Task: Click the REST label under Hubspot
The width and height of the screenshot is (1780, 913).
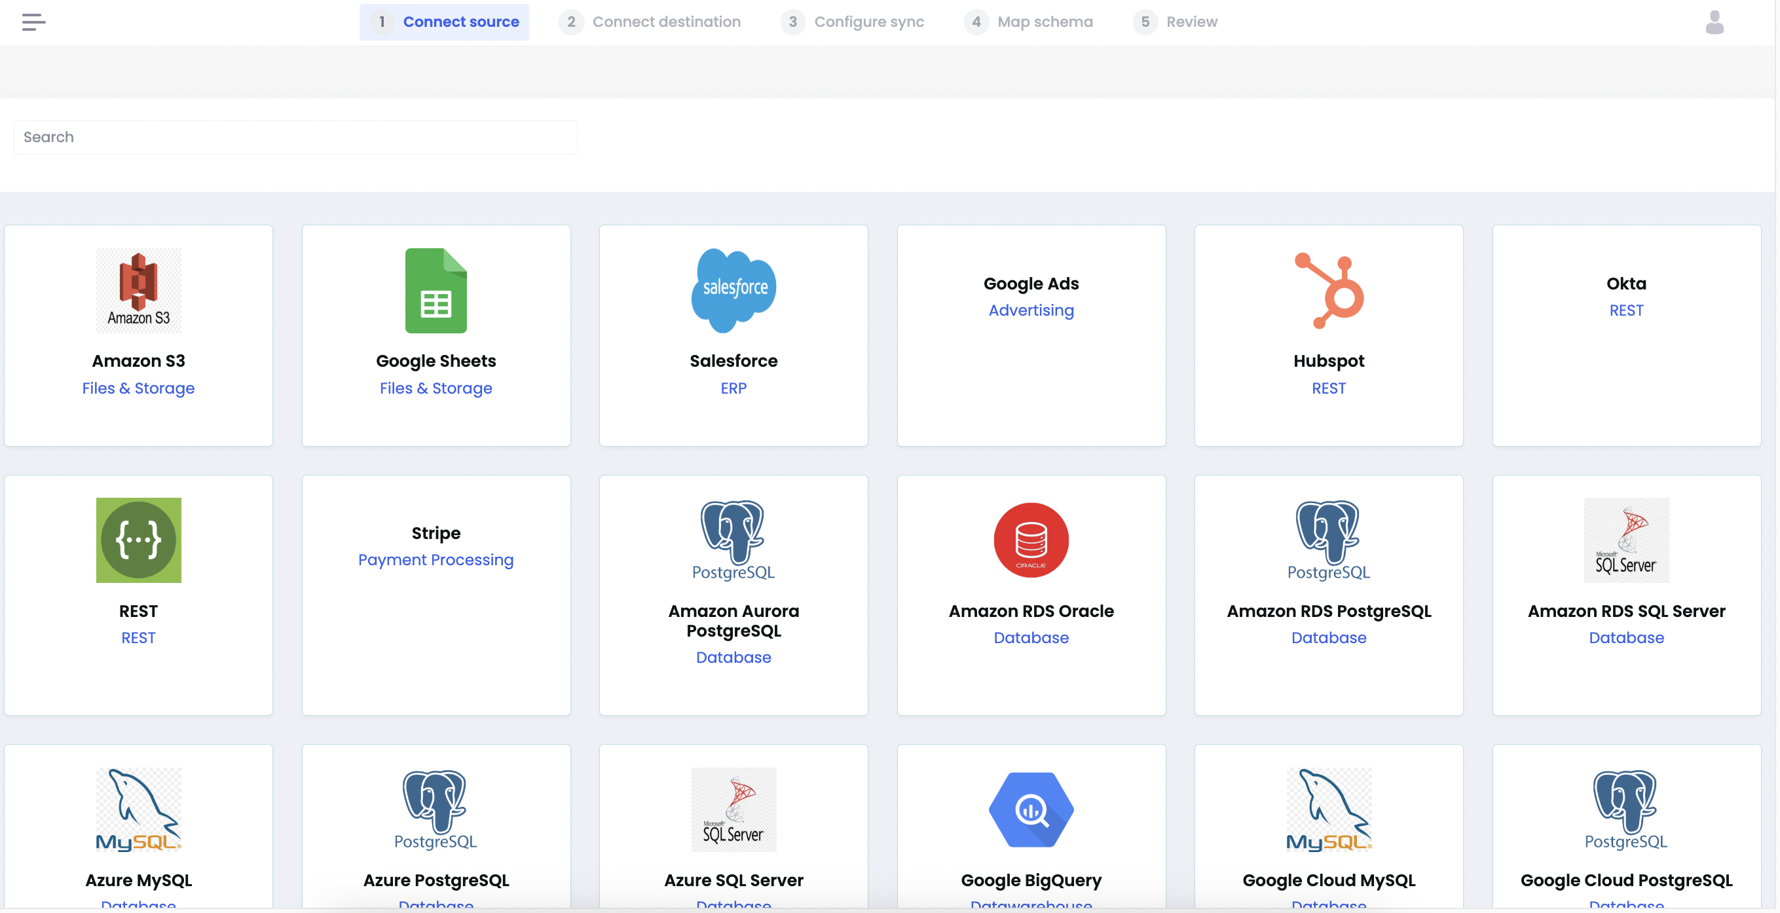Action: tap(1329, 388)
